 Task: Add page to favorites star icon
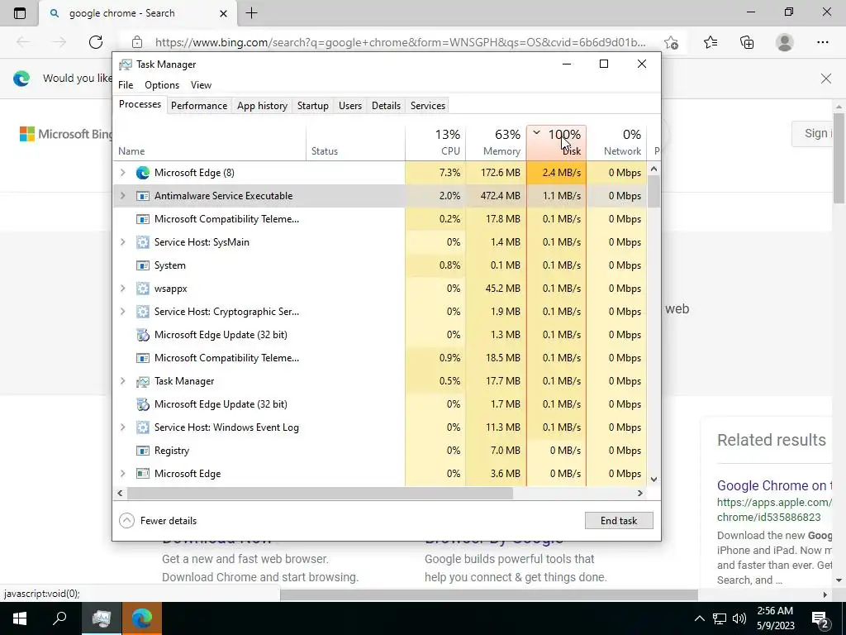[x=671, y=42]
